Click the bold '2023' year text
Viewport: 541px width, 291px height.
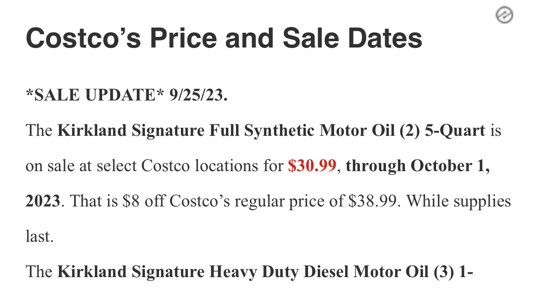click(x=43, y=201)
